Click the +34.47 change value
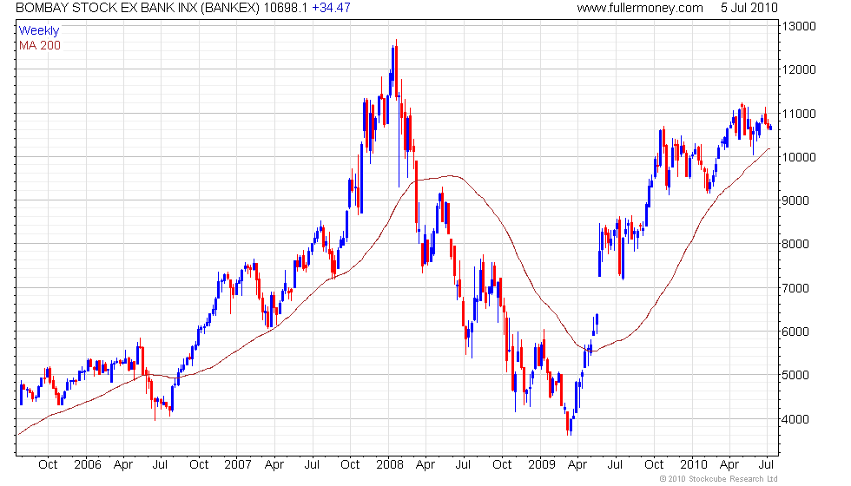Viewport: 851px width, 486px height. tap(331, 8)
